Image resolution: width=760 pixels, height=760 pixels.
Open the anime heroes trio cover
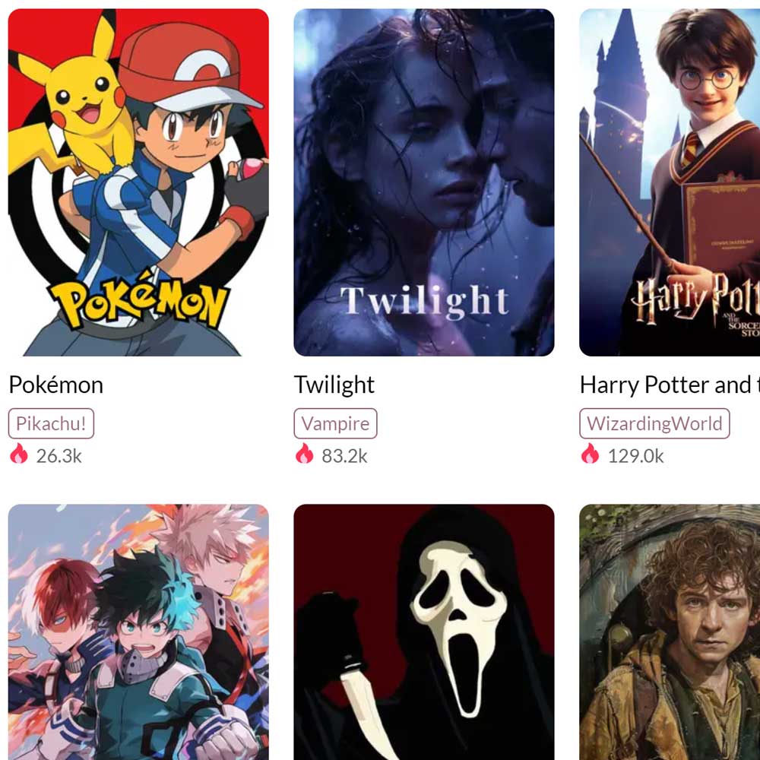(x=138, y=632)
